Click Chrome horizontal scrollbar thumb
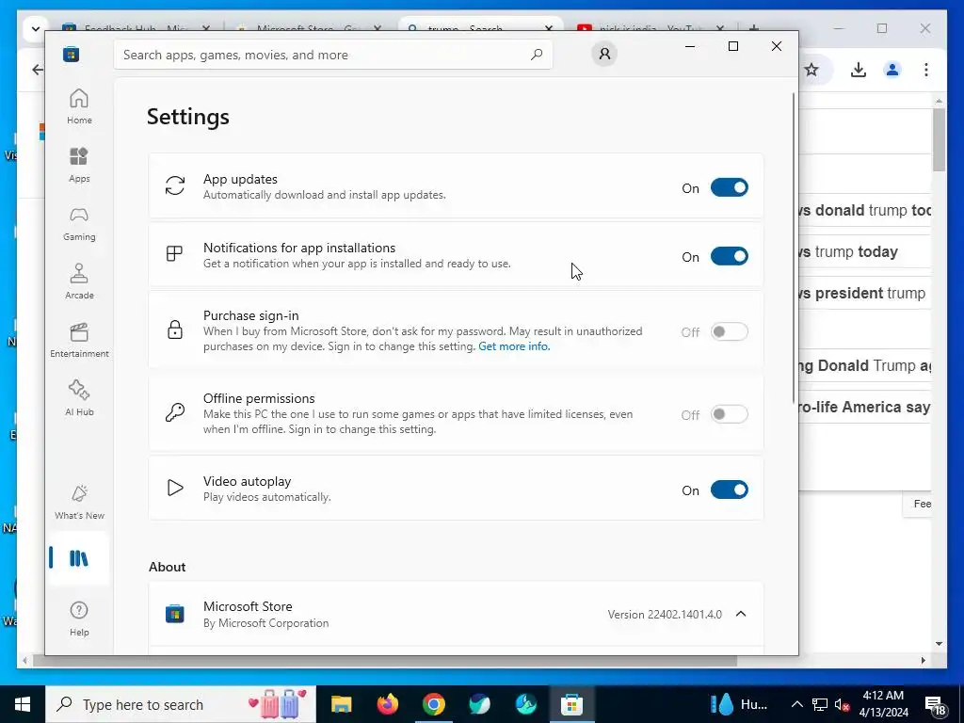This screenshot has height=723, width=964. point(385,661)
